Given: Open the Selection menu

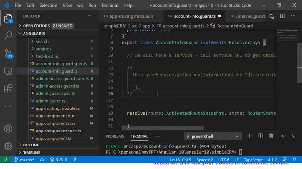Looking at the screenshot, I should click(x=48, y=5).
